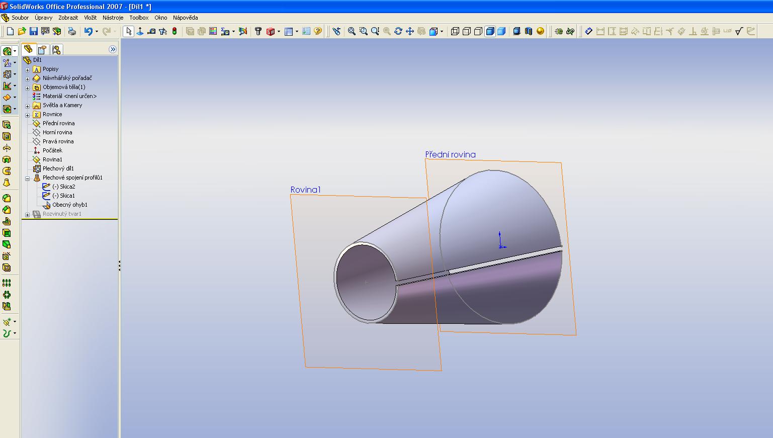Image resolution: width=773 pixels, height=438 pixels.
Task: Click the Save document icon
Action: coord(33,31)
